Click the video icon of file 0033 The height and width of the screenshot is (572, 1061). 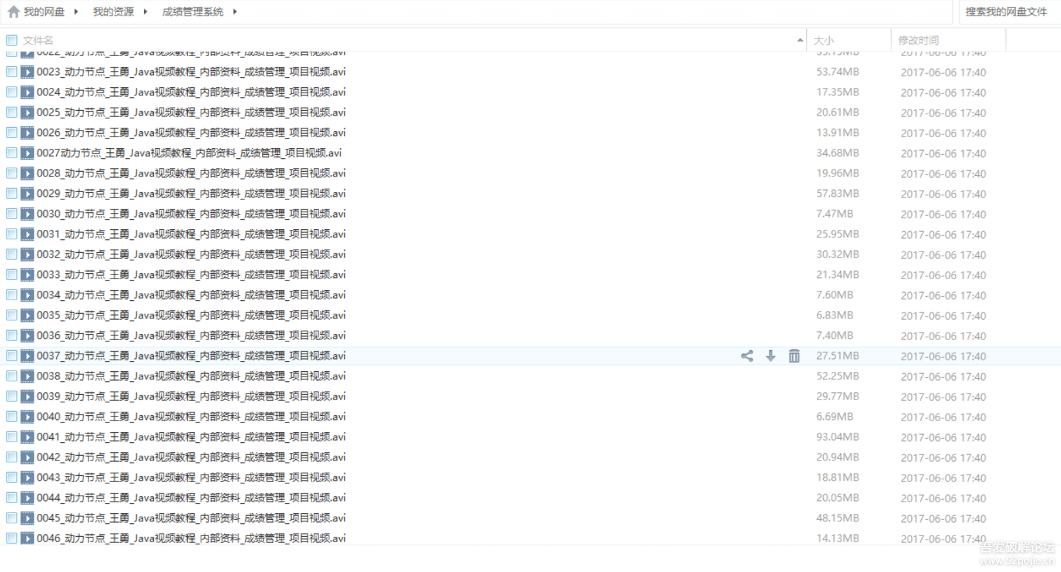point(27,275)
